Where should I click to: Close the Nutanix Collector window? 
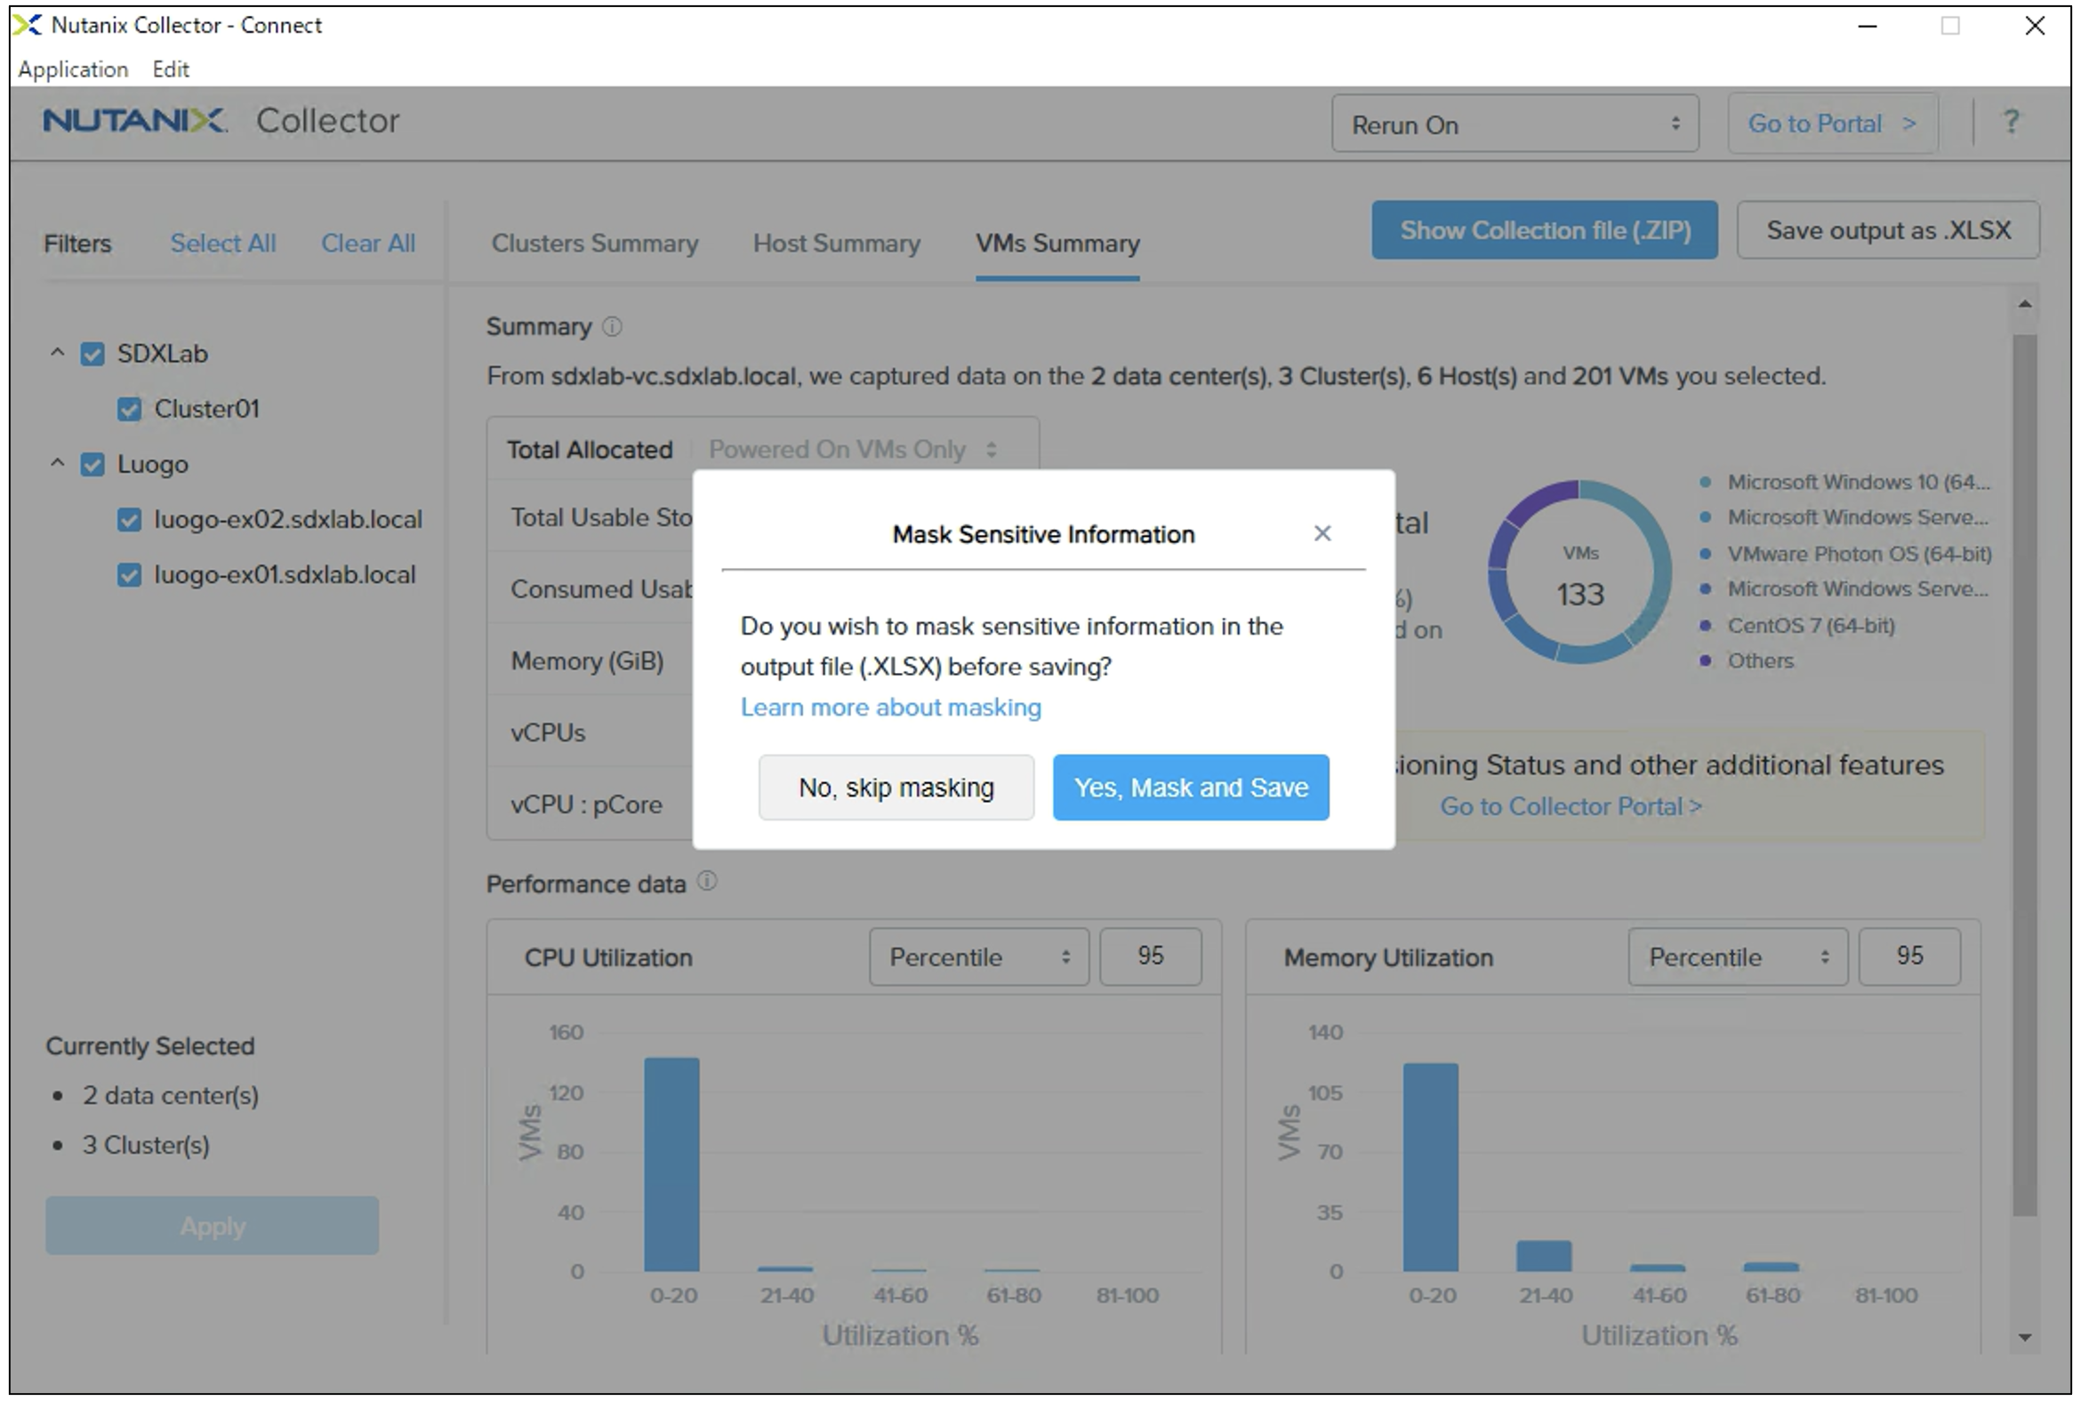tap(2036, 26)
